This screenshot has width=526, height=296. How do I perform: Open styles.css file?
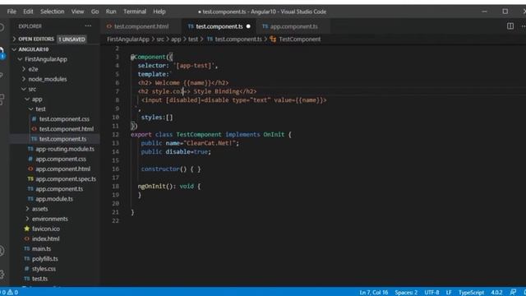coord(44,269)
